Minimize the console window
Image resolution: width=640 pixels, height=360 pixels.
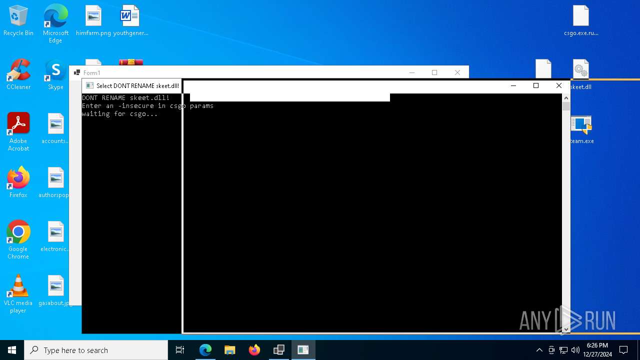point(513,86)
